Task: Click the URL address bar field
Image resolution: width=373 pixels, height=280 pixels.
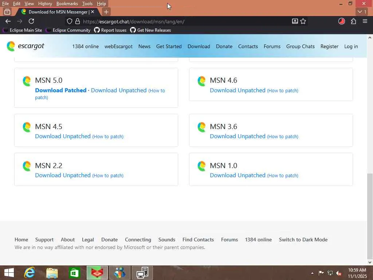Action: pyautogui.click(x=185, y=22)
